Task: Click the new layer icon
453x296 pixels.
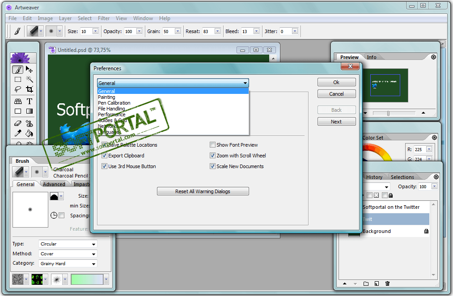Action: [377, 283]
